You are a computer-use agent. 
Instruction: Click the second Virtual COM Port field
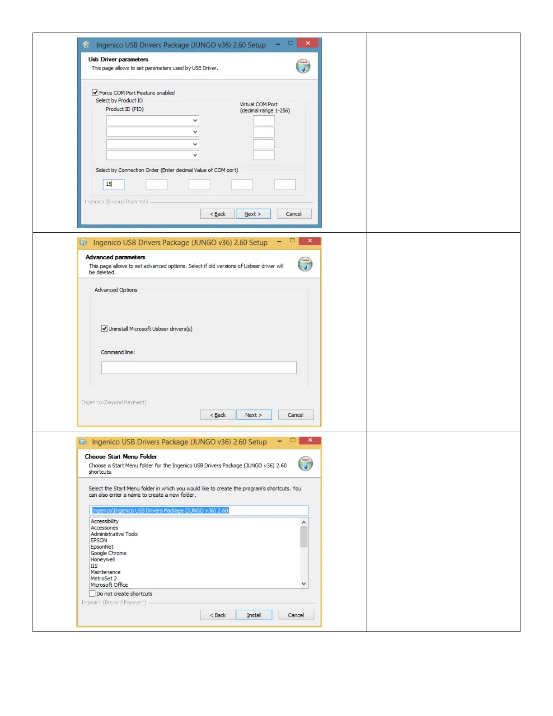(x=264, y=132)
